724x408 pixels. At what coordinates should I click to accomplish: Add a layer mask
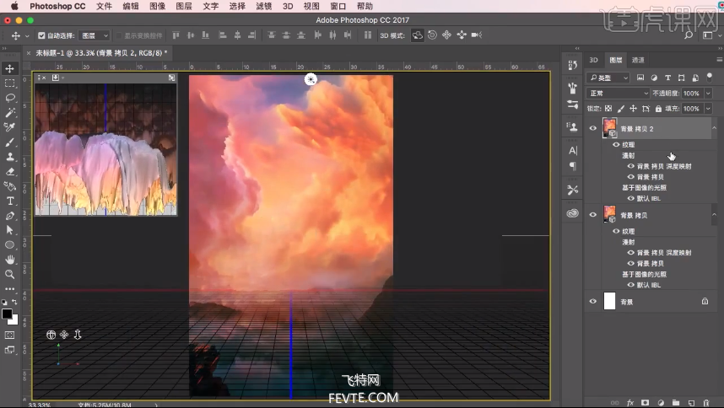[x=645, y=402]
